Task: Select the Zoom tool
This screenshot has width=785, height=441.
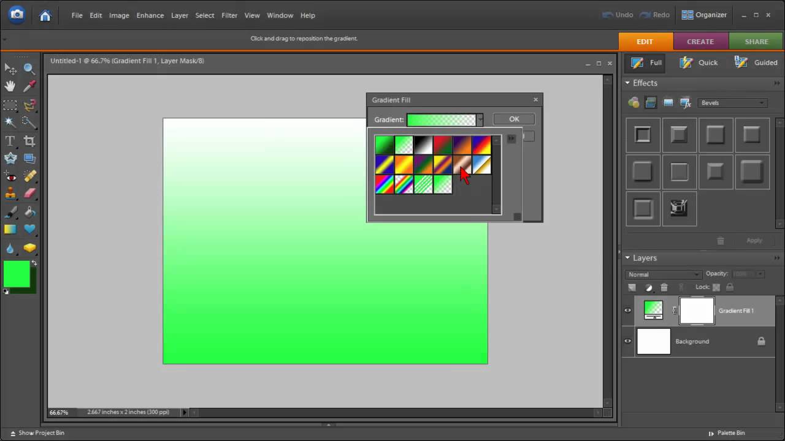Action: [x=29, y=69]
